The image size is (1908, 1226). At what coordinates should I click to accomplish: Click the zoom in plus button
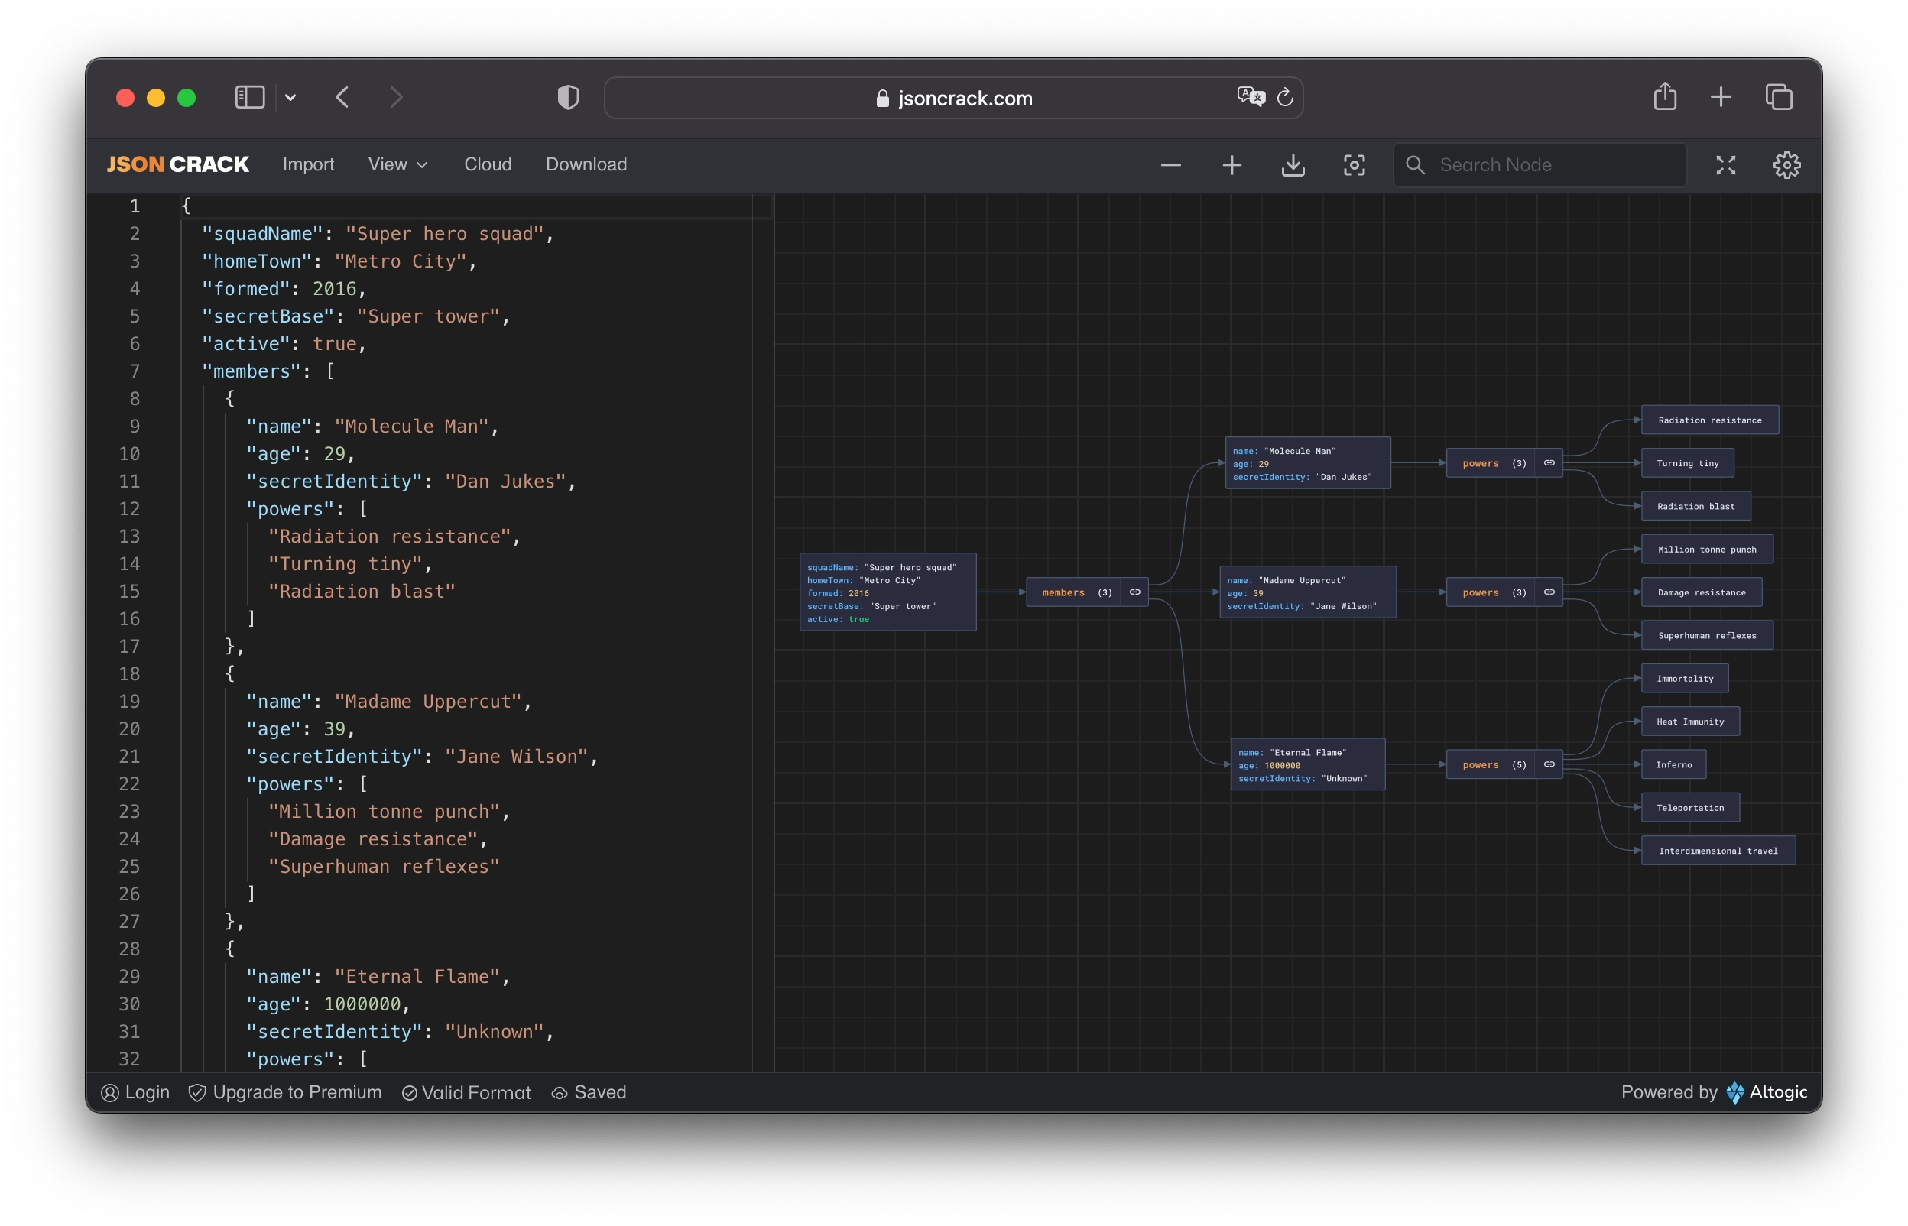click(1231, 165)
